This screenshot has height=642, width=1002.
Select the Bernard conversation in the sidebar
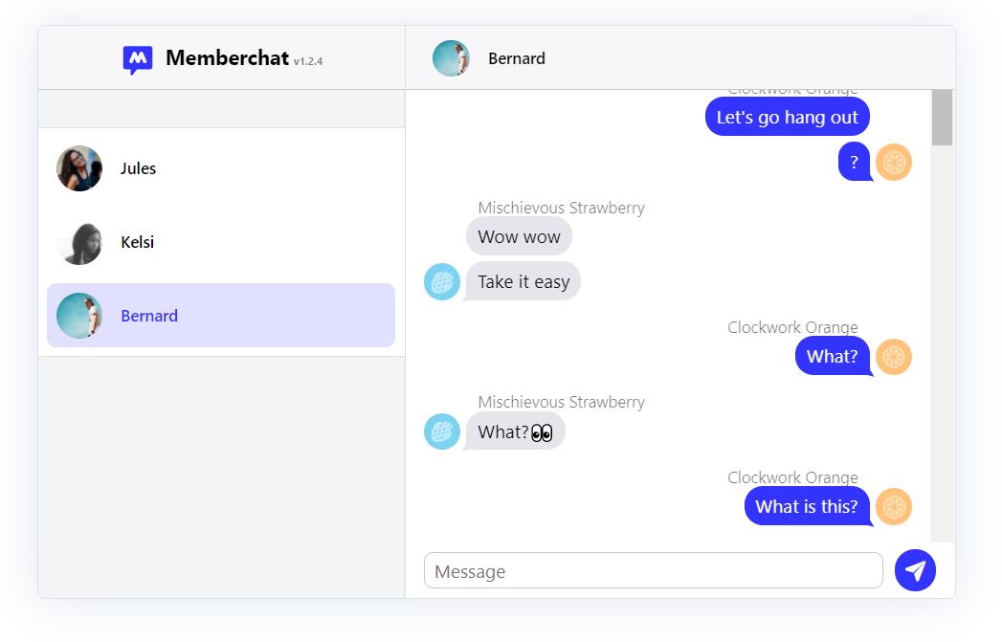click(220, 316)
